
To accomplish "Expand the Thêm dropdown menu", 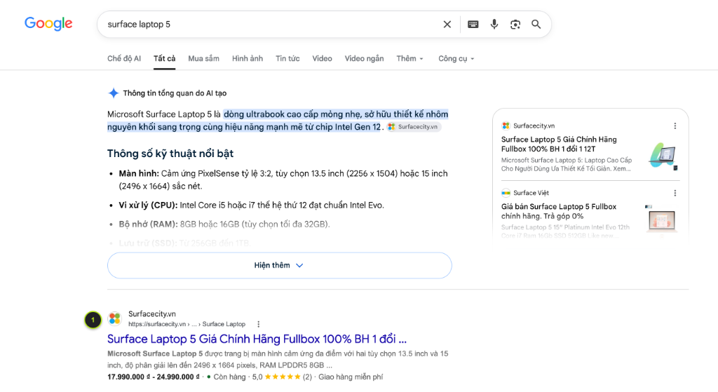I will [x=409, y=59].
